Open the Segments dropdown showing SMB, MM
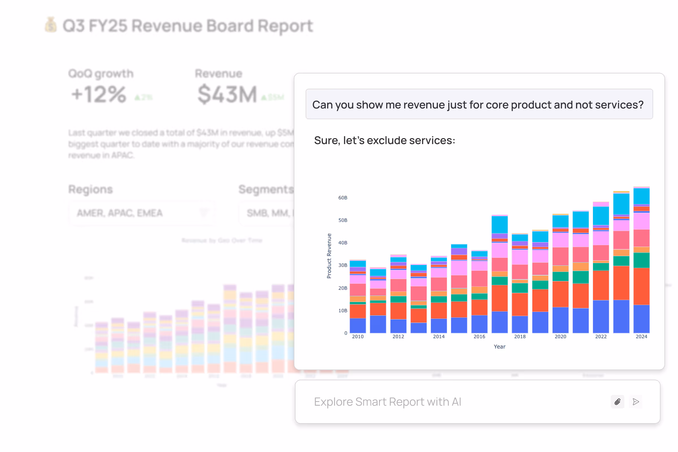Image resolution: width=678 pixels, height=452 pixels. click(267, 213)
